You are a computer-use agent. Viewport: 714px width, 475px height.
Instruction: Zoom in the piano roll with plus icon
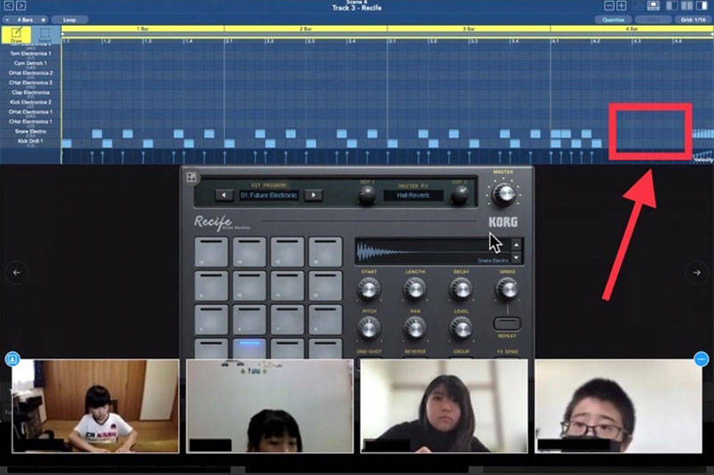621,5
